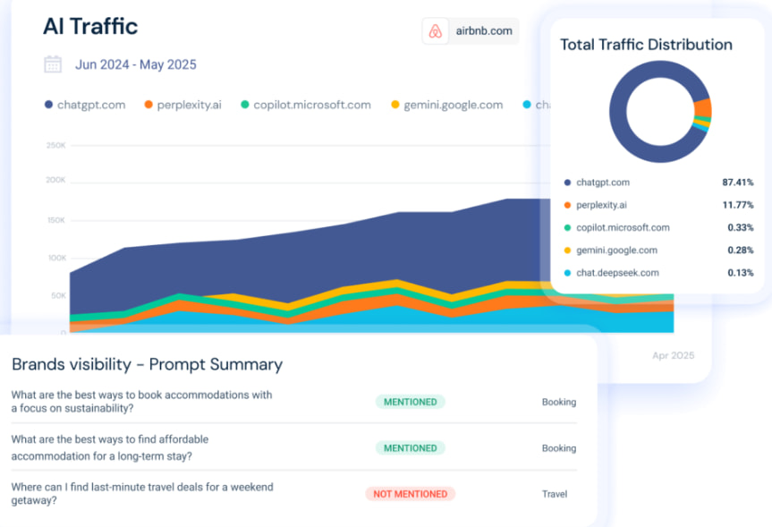Toggle chatgpt.com series in chart legend

(x=85, y=105)
